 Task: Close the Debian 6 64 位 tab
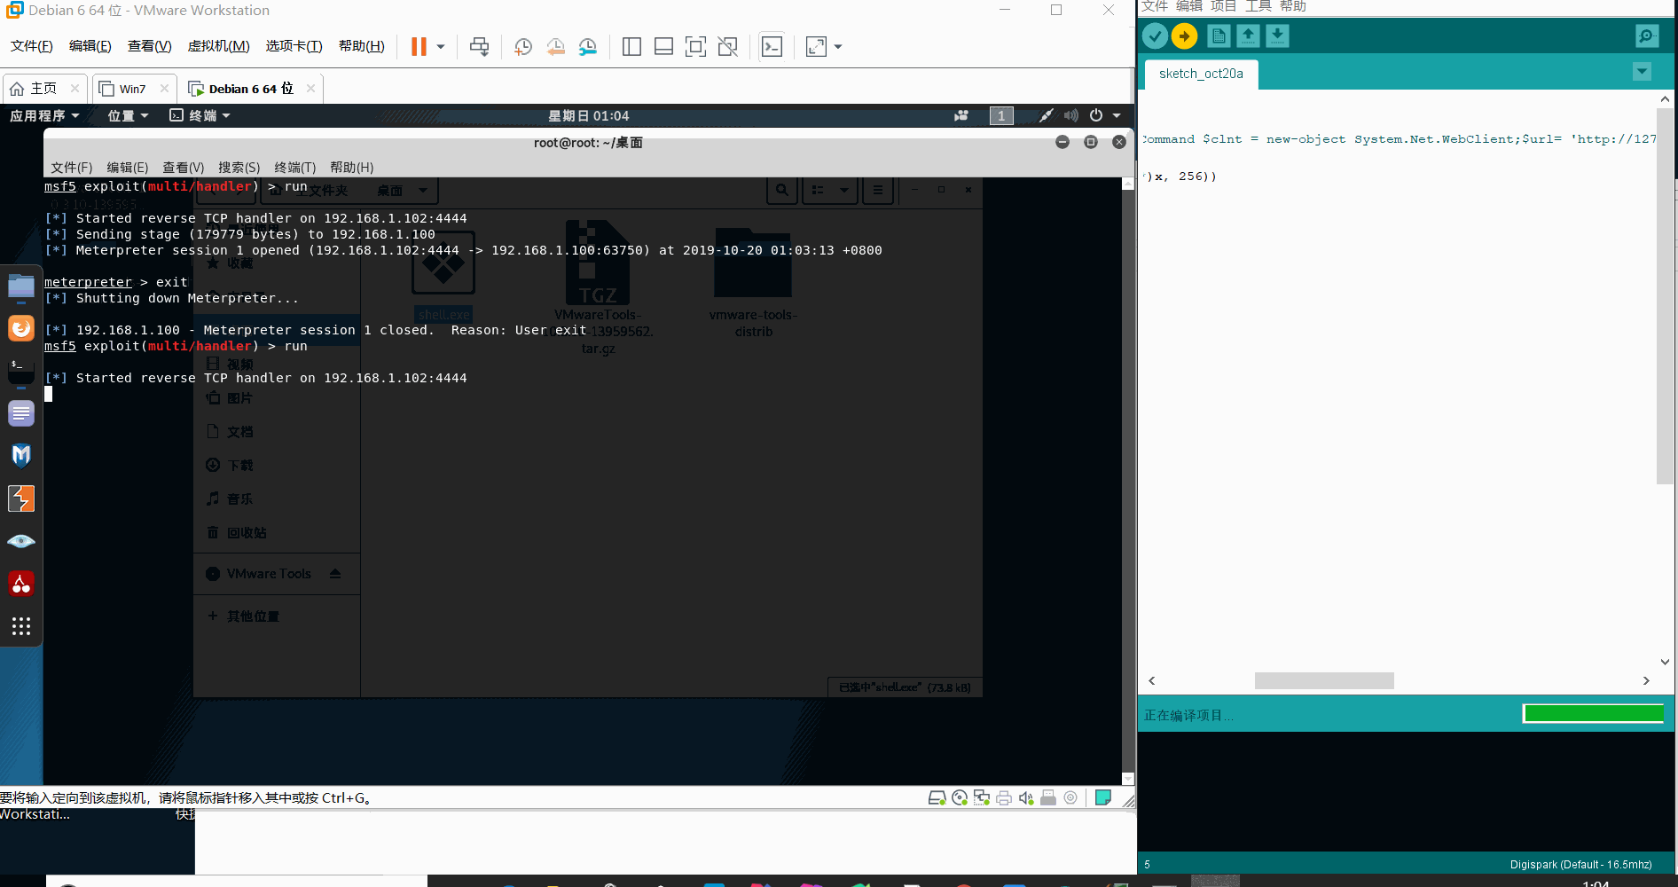(310, 89)
